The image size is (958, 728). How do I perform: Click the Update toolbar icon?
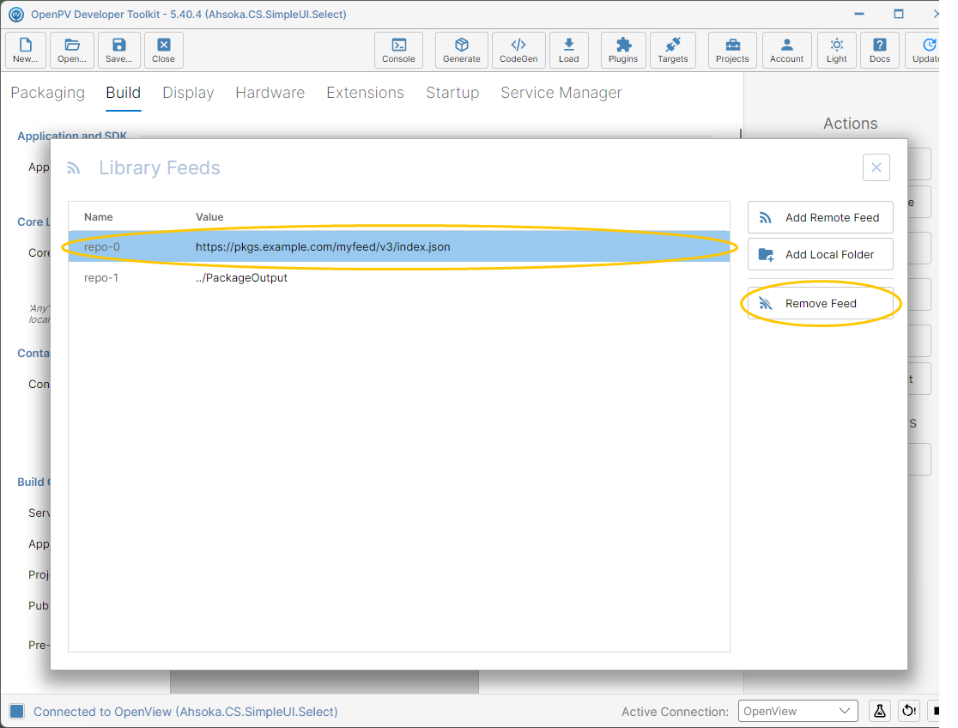click(925, 50)
